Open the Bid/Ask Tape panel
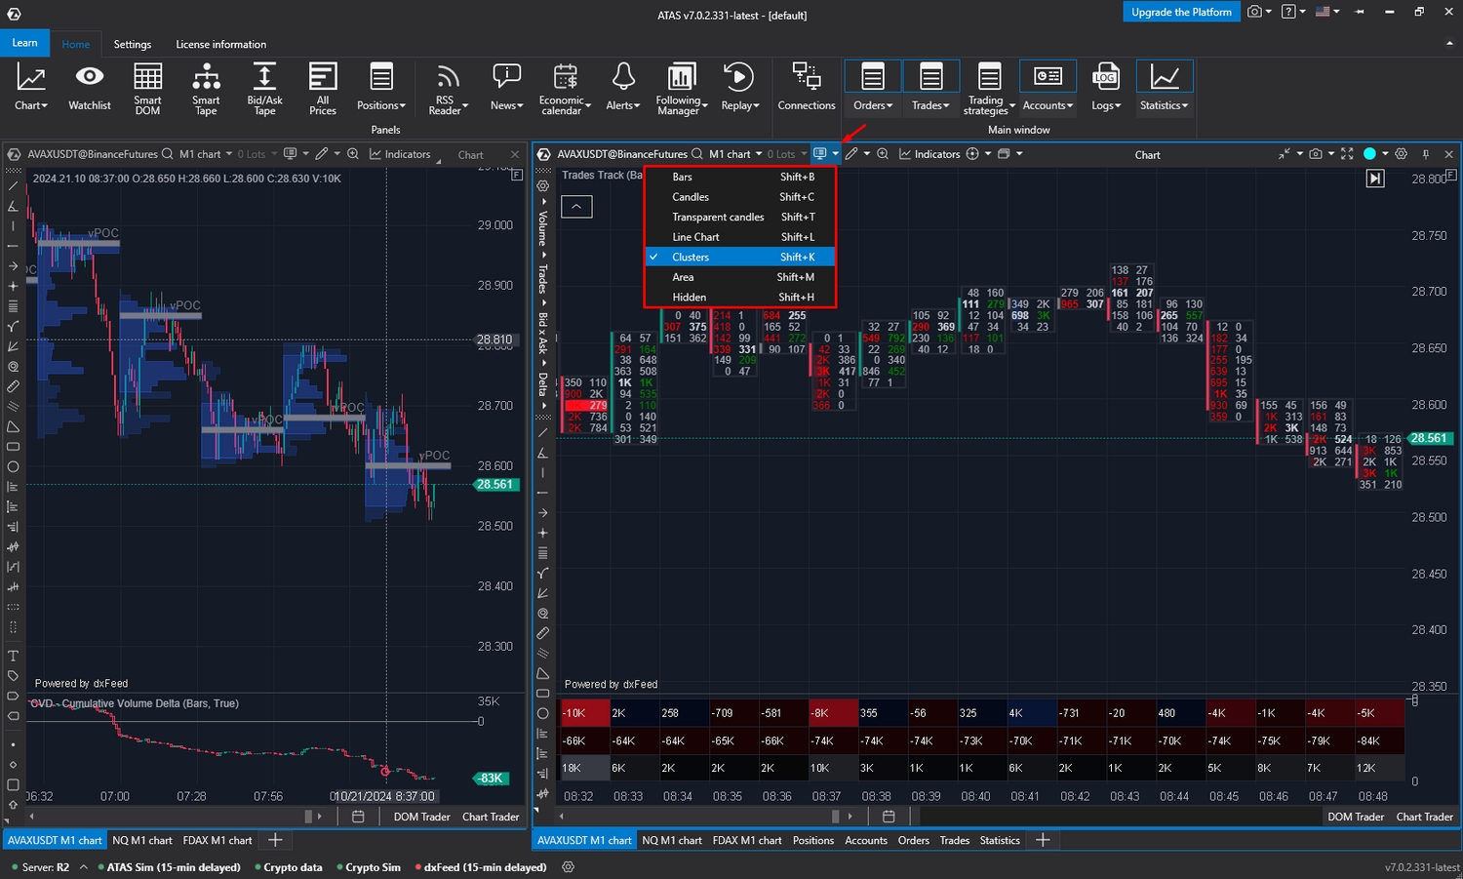1463x879 pixels. (x=264, y=88)
